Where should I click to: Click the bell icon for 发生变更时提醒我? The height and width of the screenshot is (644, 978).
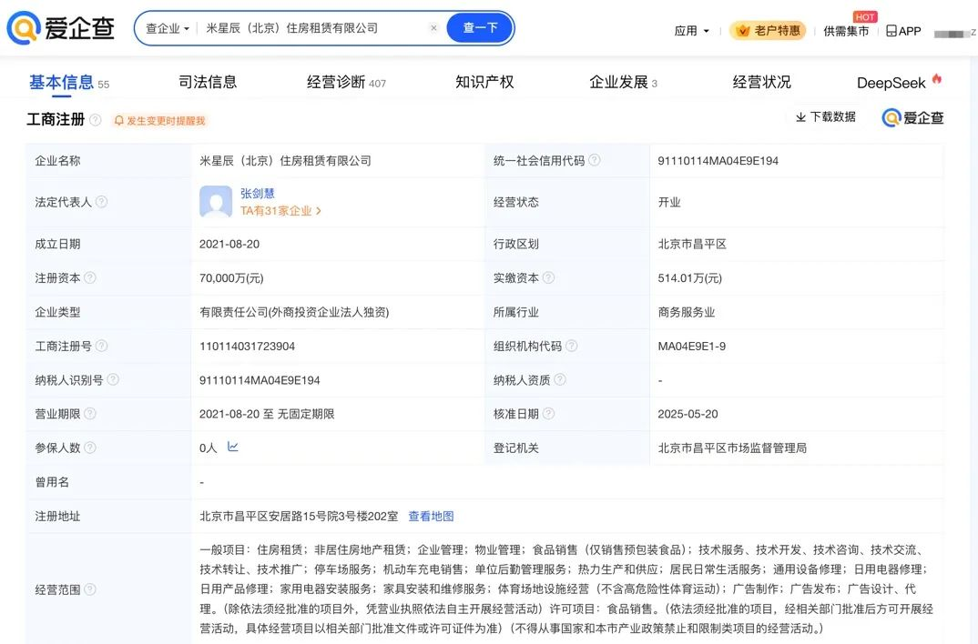tap(118, 121)
